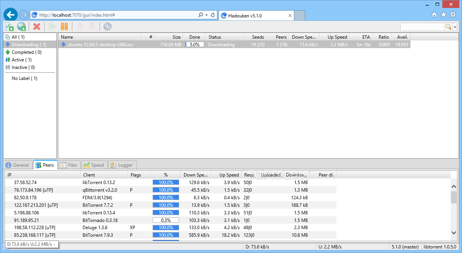Open the search provider dropdown arrow
This screenshot has height=253, width=462.
click(x=455, y=27)
